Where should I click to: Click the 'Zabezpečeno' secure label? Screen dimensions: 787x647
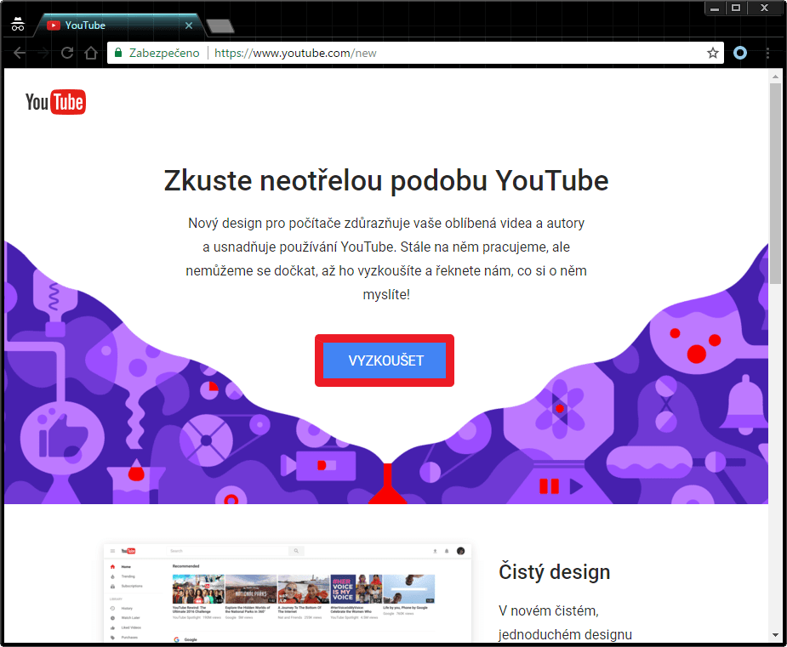point(164,53)
